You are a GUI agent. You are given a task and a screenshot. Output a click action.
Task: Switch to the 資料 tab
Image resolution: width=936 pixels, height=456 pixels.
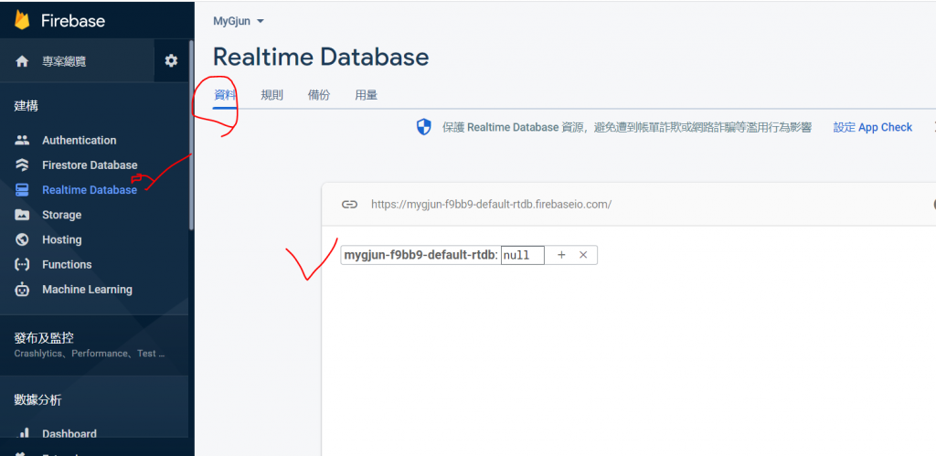click(x=225, y=95)
